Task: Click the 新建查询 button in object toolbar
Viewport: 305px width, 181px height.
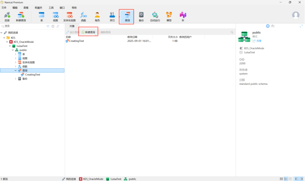Action: 88,32
